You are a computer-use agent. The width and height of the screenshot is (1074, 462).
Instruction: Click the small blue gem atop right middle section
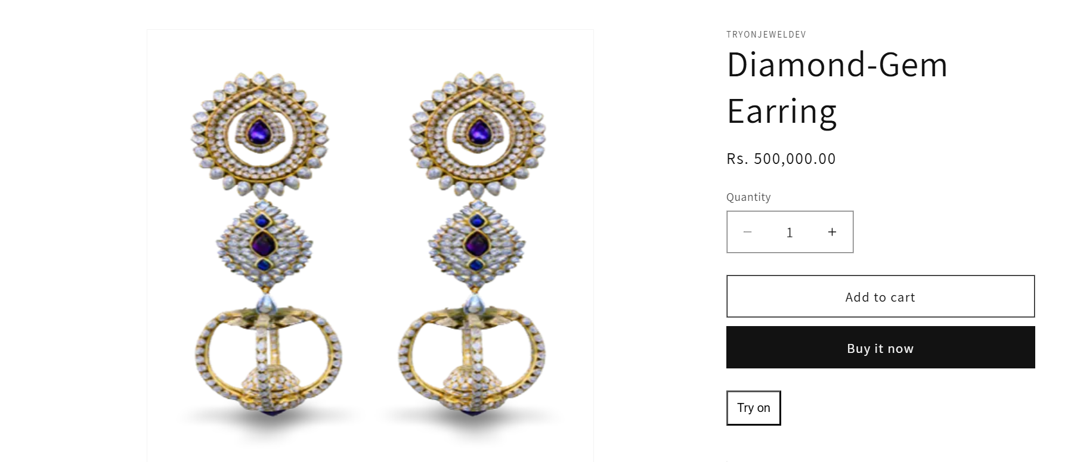tap(476, 221)
